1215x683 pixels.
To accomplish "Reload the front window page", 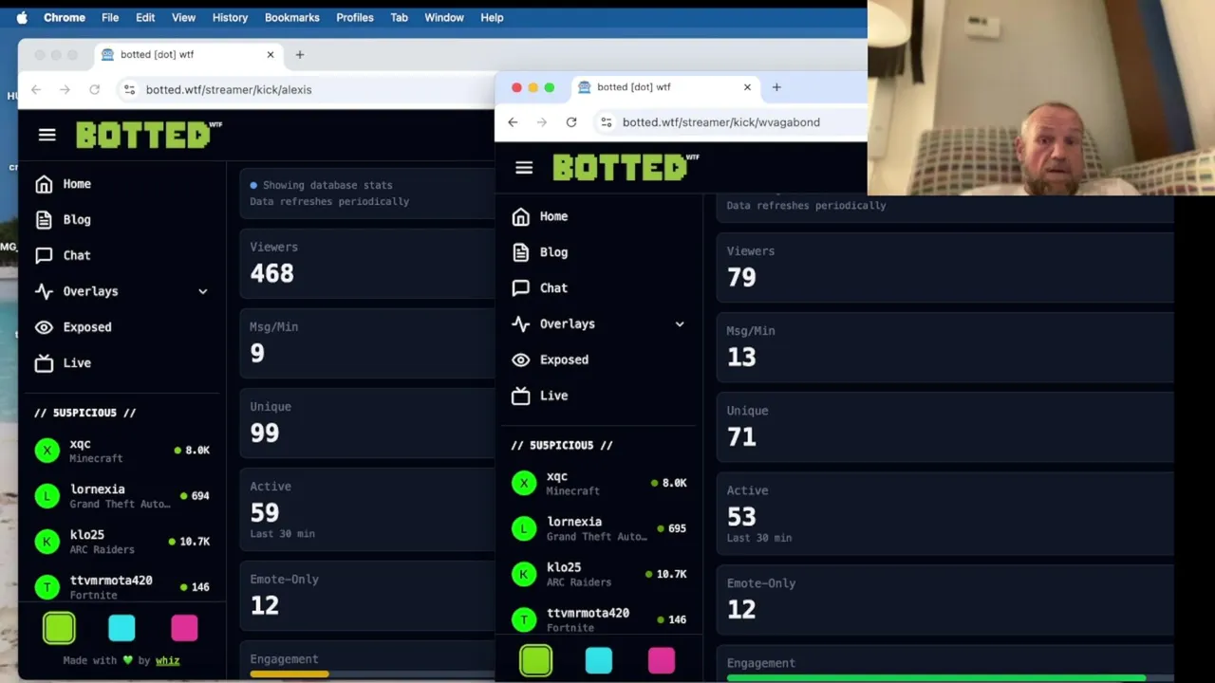I will (571, 122).
